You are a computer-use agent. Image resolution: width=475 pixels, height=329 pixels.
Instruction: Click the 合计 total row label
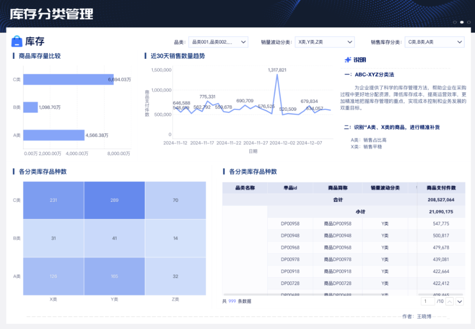338,200
